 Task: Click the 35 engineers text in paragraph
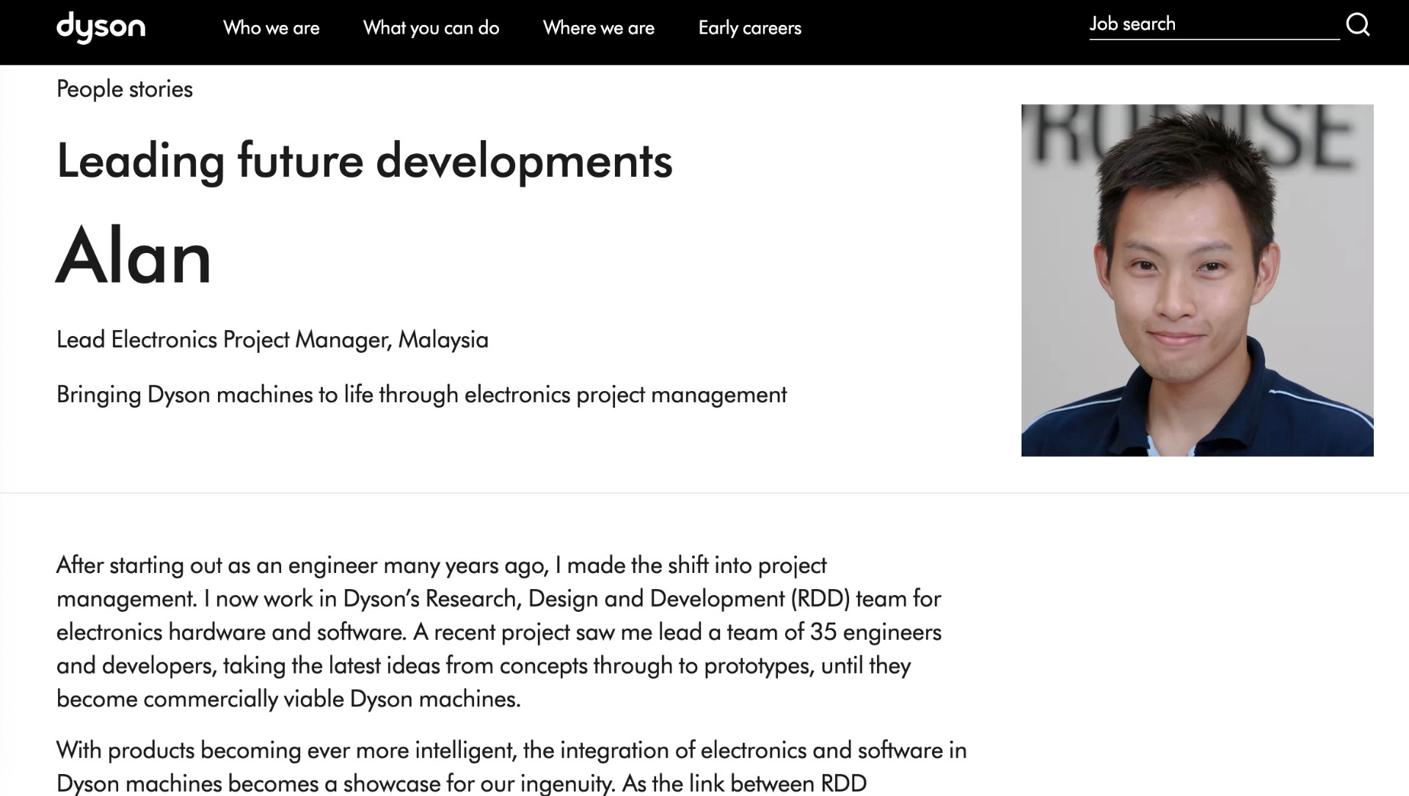coord(875,632)
